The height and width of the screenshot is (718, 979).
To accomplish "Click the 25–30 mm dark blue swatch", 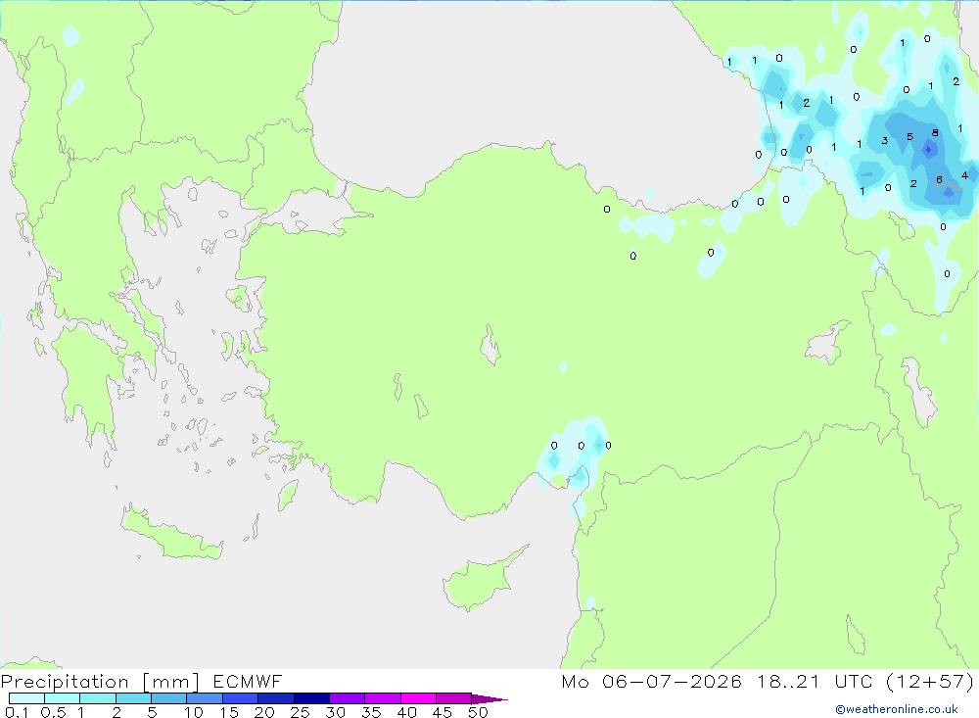I will (311, 698).
